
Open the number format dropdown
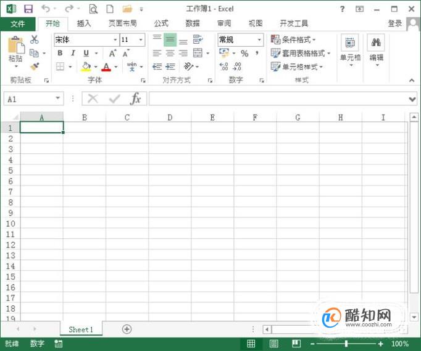pos(259,39)
